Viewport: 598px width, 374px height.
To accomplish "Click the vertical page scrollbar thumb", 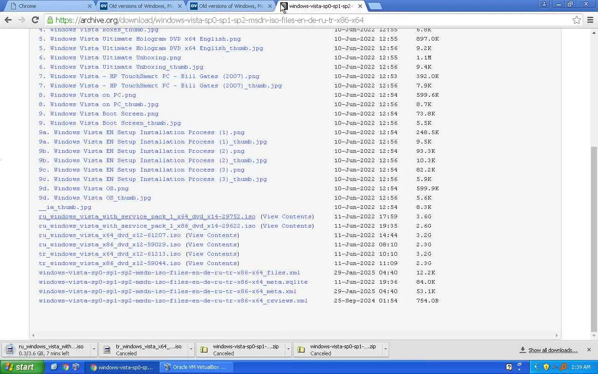I will [594, 239].
